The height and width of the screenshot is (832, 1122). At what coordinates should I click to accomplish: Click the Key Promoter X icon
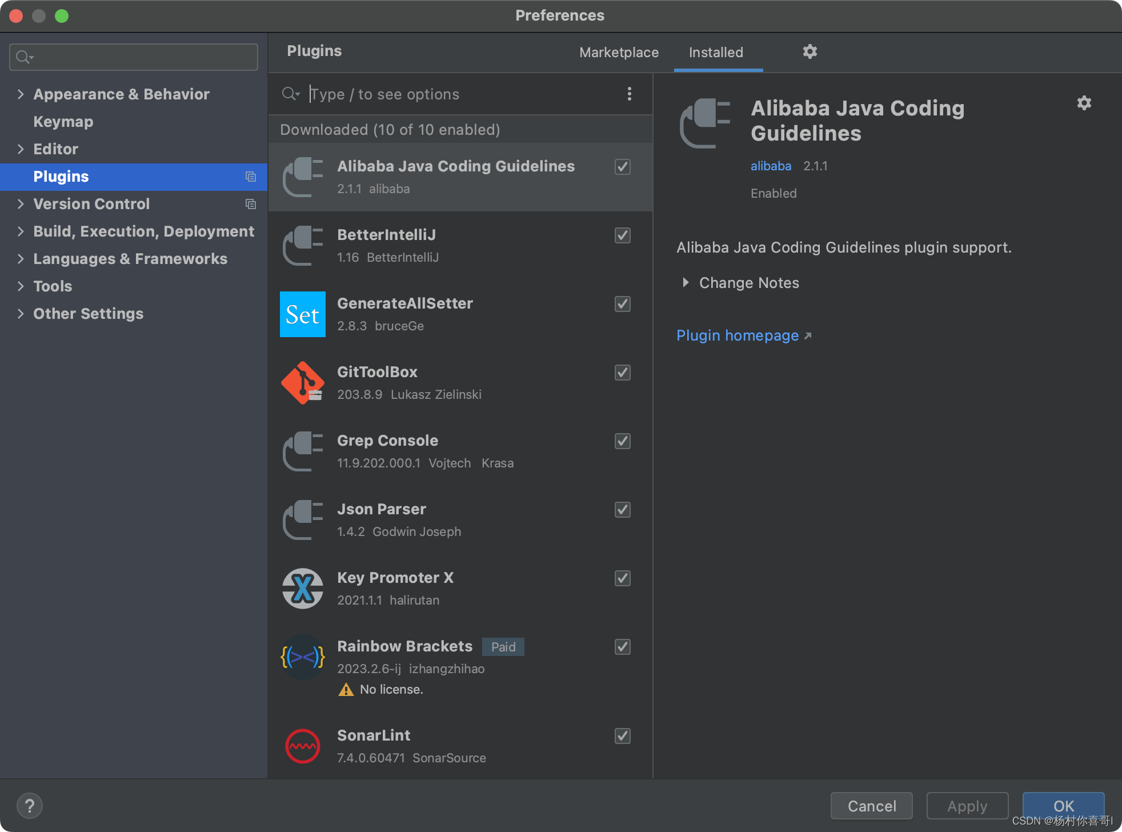(x=302, y=589)
